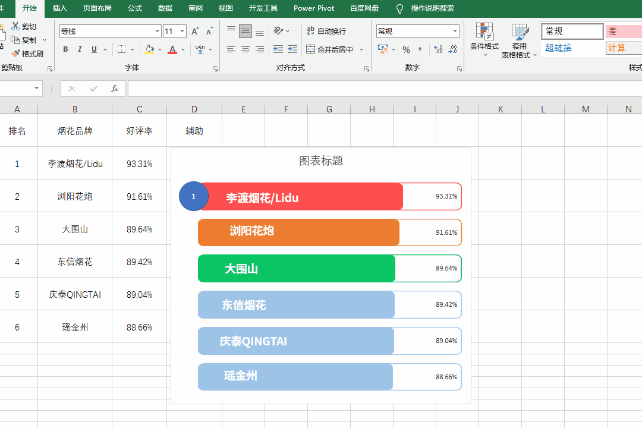Align cell text right
Image resolution: width=642 pixels, height=428 pixels.
pyautogui.click(x=260, y=49)
